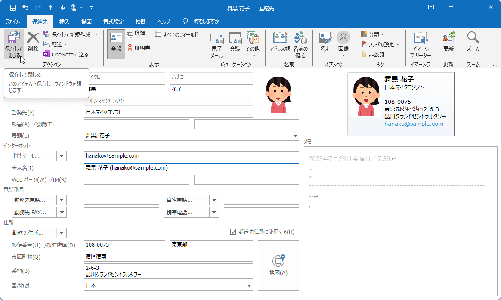Open the Picture (画像) dropdown

pos(343,44)
